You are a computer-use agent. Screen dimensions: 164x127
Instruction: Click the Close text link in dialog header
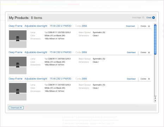pyautogui.click(x=149, y=18)
